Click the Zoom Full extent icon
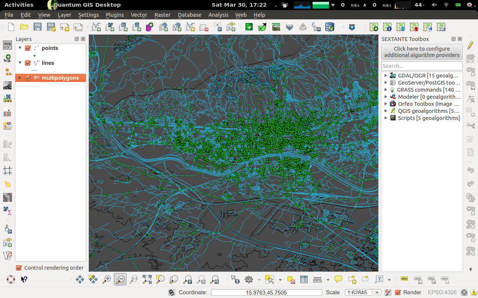478x298 pixels. click(x=147, y=279)
